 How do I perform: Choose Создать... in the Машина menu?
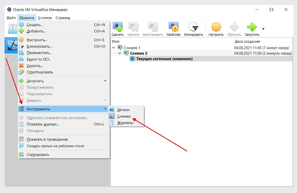[x=64, y=24]
